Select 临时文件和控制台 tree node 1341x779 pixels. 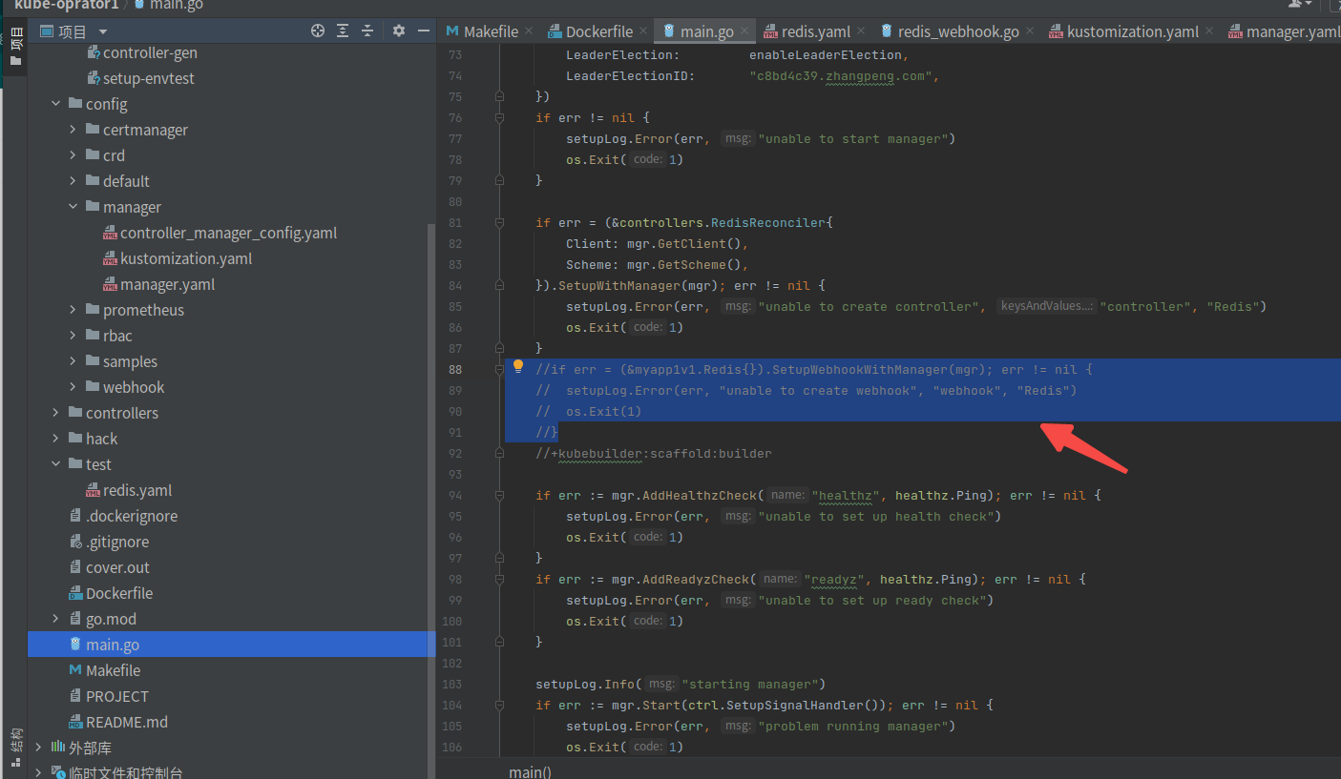[125, 773]
